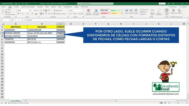Open Ordenar y filtrar

(x=153, y=12)
